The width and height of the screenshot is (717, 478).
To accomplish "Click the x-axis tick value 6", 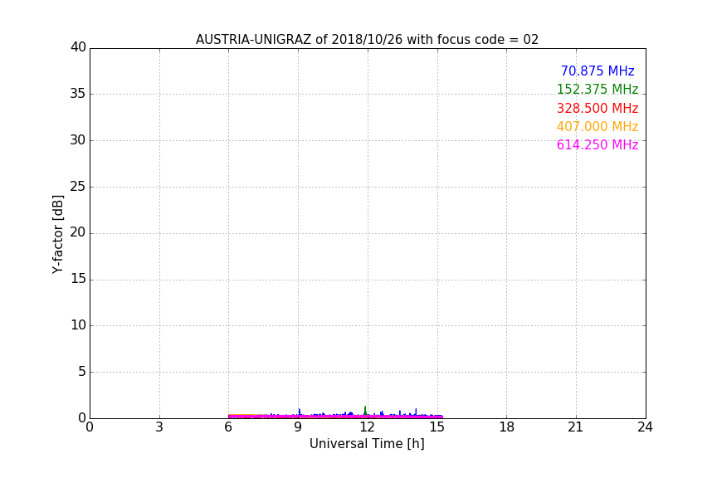I will click(x=229, y=427).
